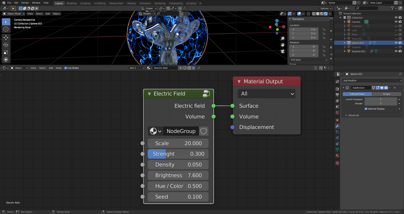Open the Render menu

pyautogui.click(x=25, y=3)
